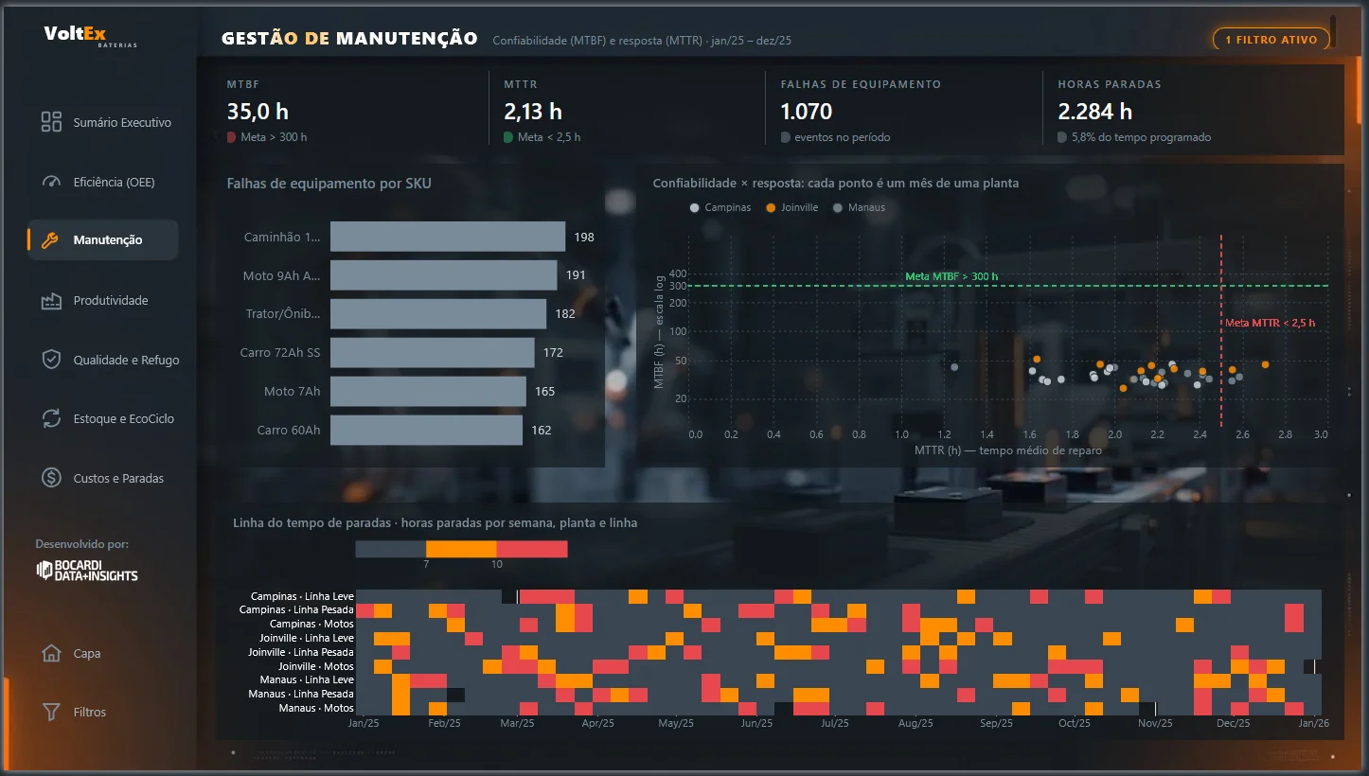Click the MTBF value 35,0 h

258,112
